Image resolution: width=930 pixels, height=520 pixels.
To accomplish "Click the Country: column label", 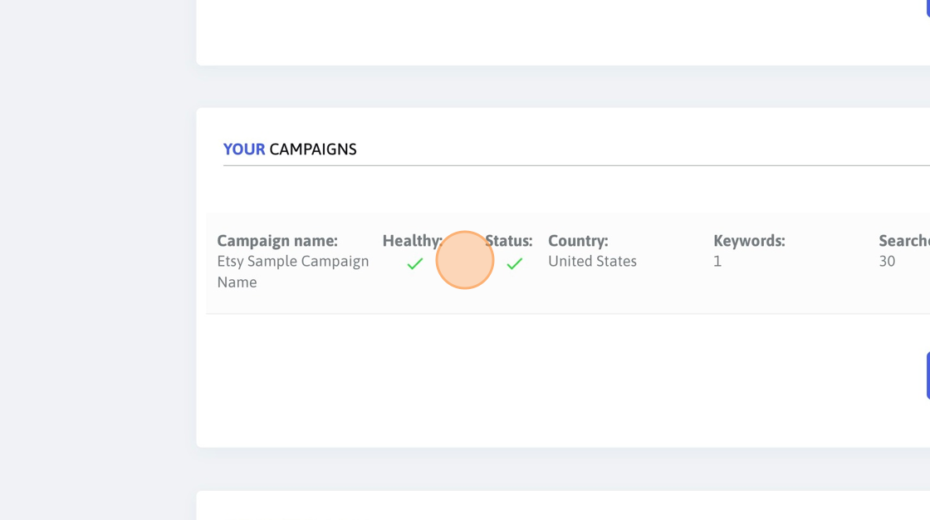I will coord(578,240).
